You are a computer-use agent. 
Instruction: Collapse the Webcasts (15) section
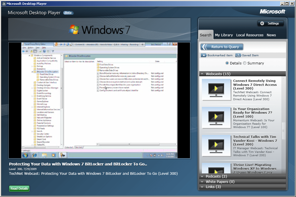(242, 74)
